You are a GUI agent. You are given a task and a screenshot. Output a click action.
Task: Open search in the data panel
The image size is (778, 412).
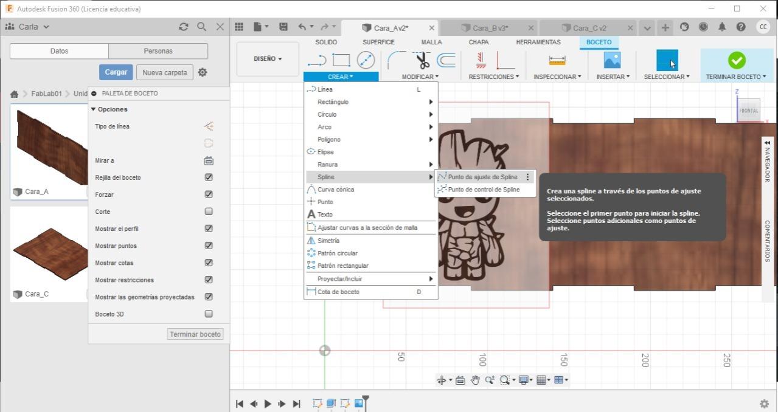pyautogui.click(x=202, y=27)
